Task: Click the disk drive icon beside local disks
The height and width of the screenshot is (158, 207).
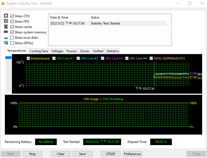Action: tap(6, 38)
